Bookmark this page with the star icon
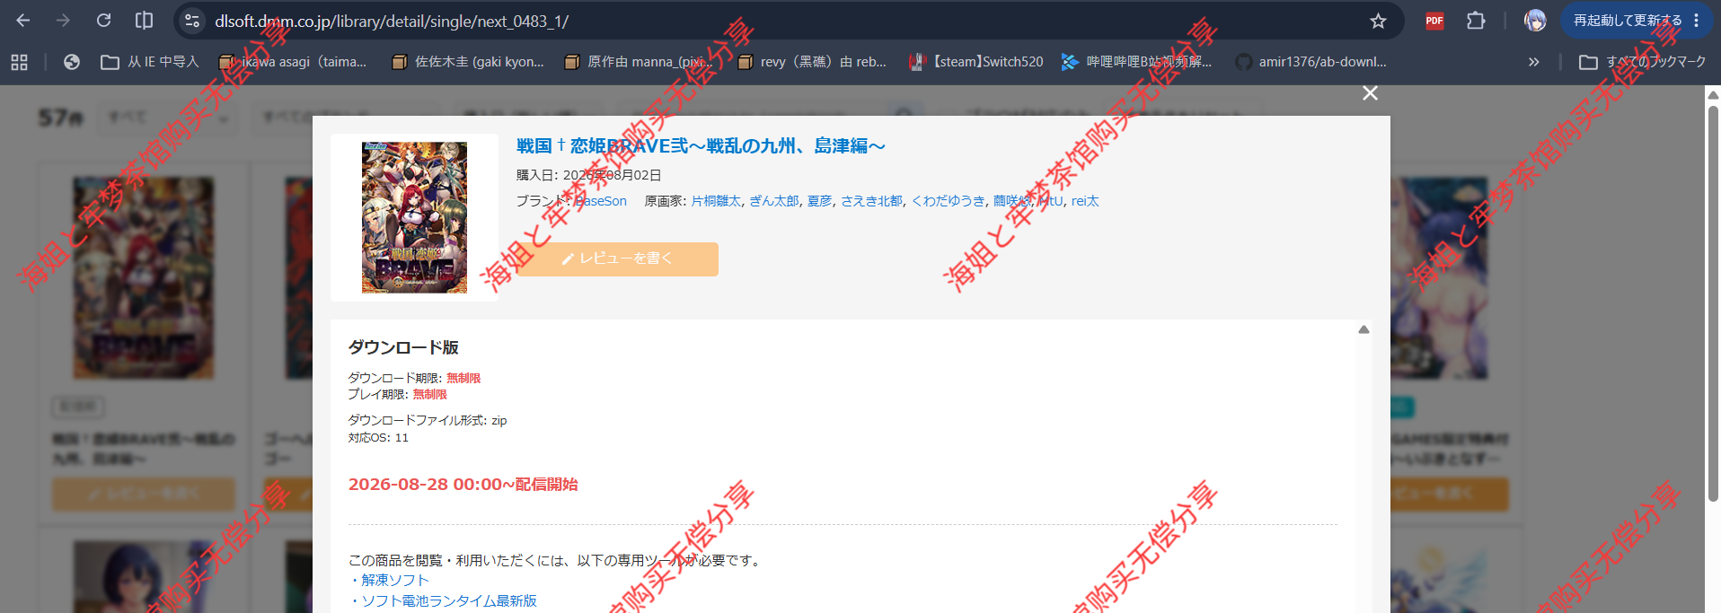Screen dimensions: 1721x613 coord(1378,21)
